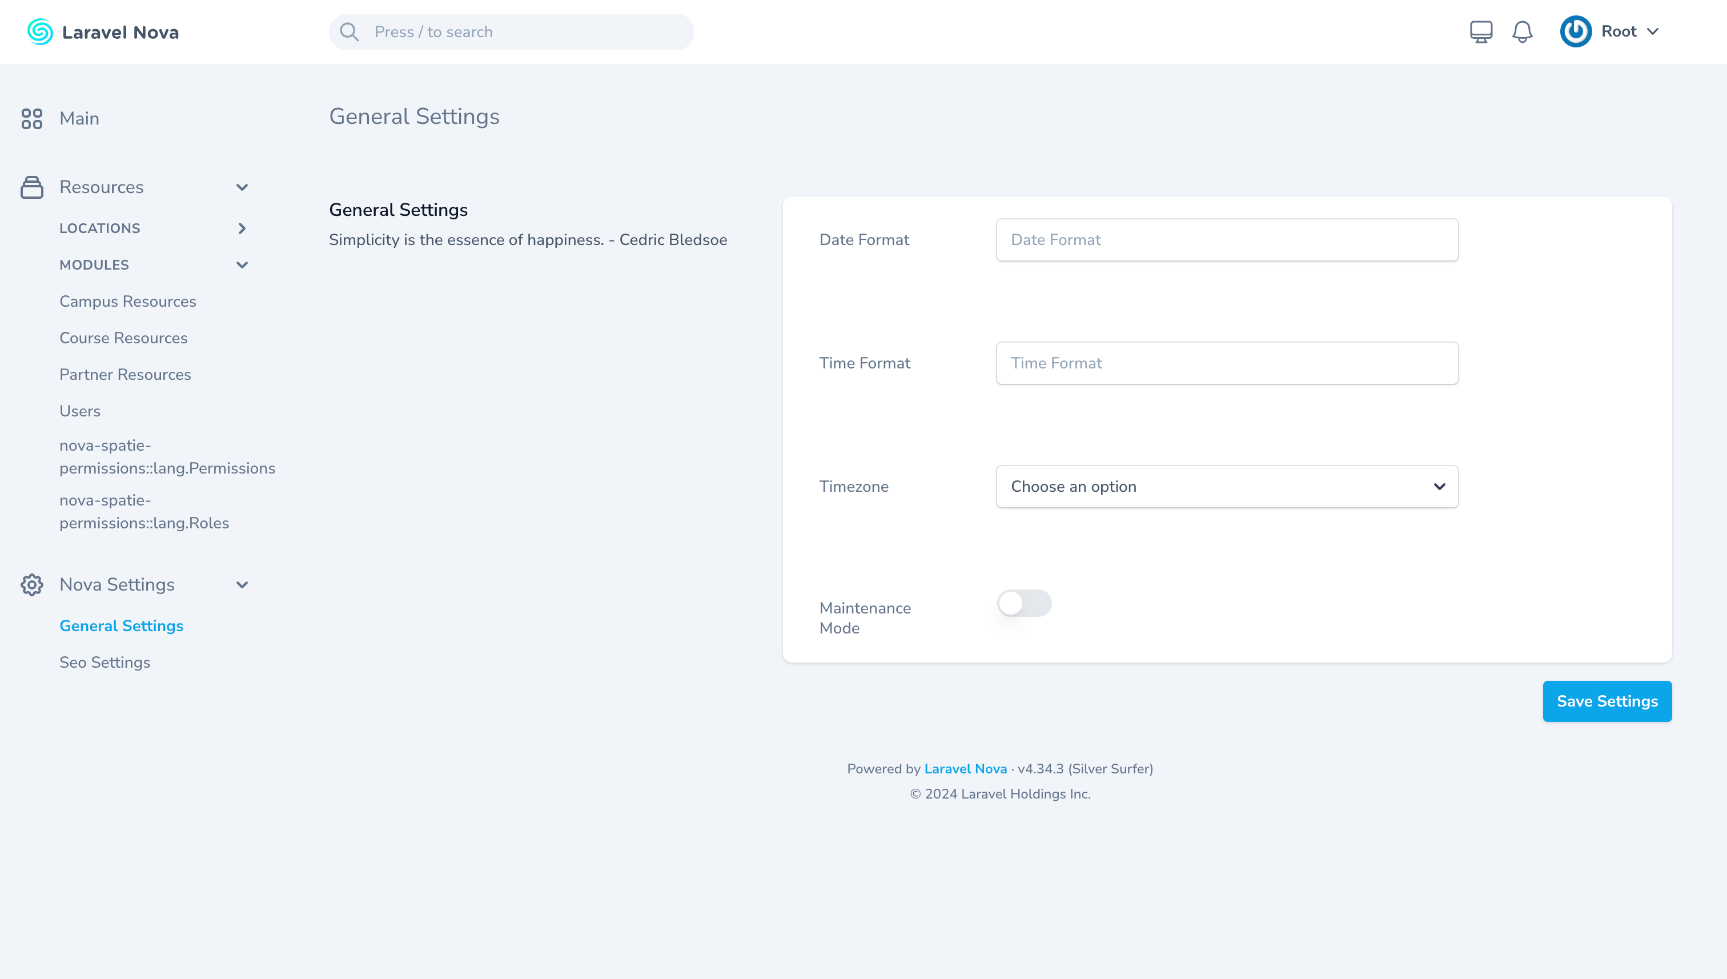Collapse the Modules section chevron

(x=242, y=265)
